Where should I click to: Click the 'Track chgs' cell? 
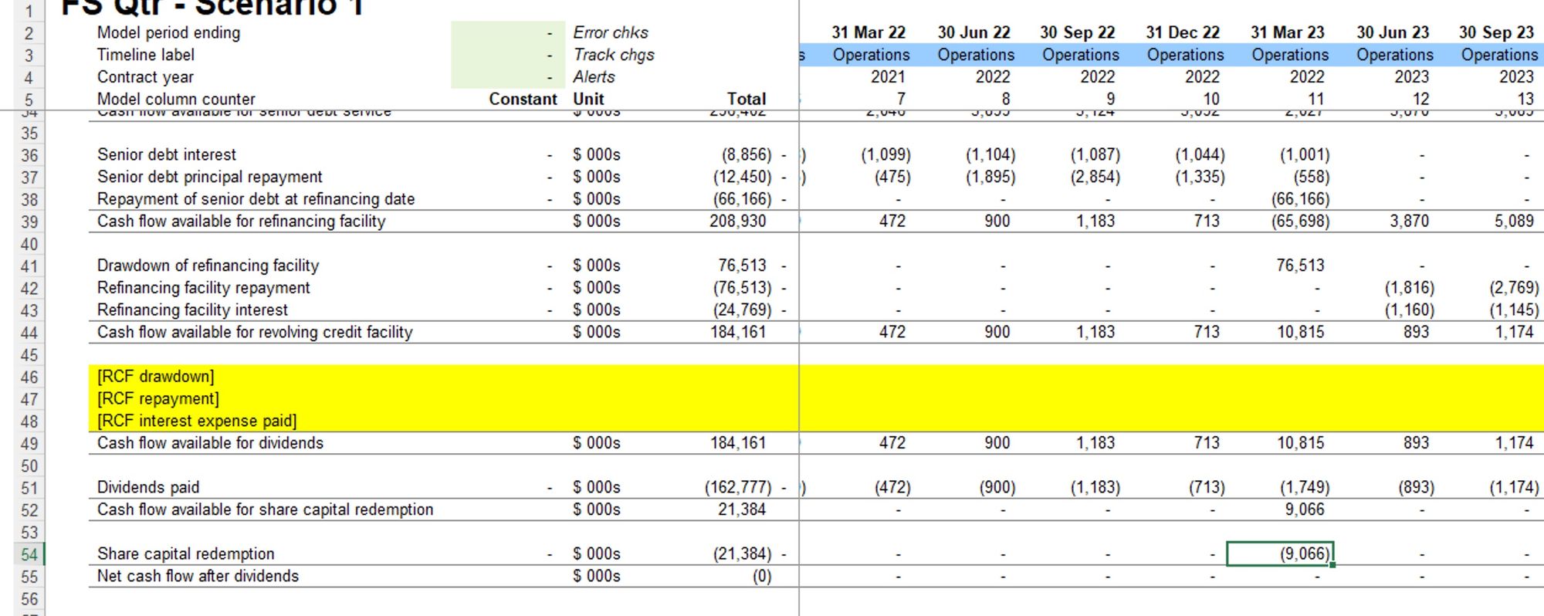click(613, 55)
